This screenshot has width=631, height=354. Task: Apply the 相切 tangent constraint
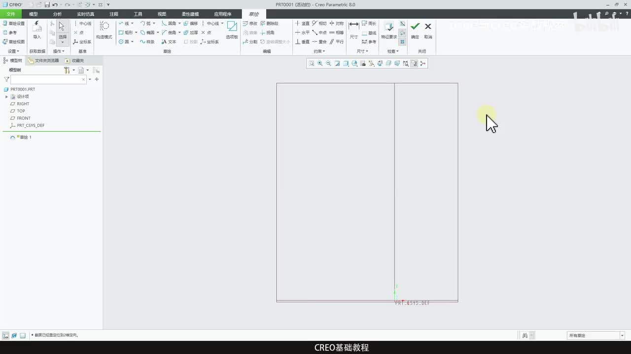tap(319, 23)
